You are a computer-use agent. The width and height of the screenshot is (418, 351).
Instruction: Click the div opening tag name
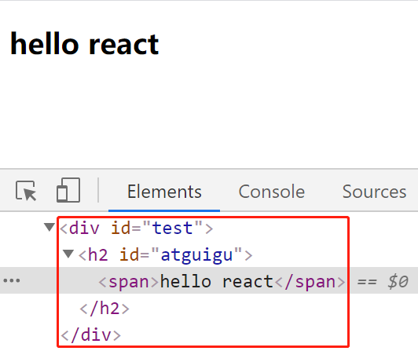point(84,229)
